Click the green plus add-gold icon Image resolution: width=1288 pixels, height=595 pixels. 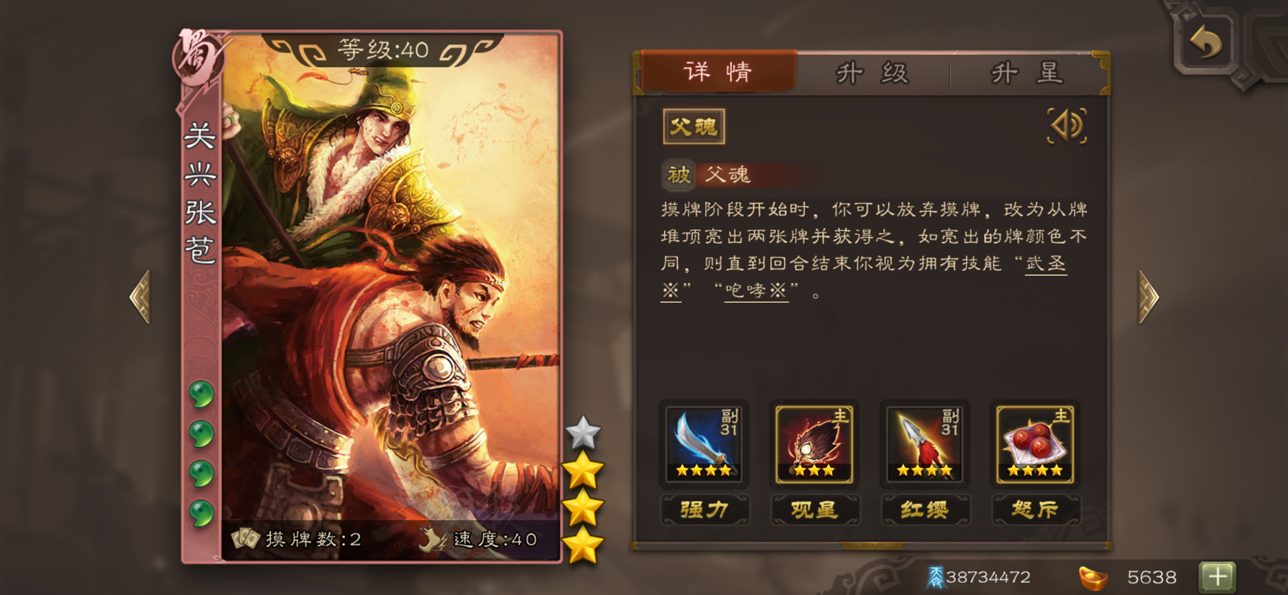(1217, 577)
